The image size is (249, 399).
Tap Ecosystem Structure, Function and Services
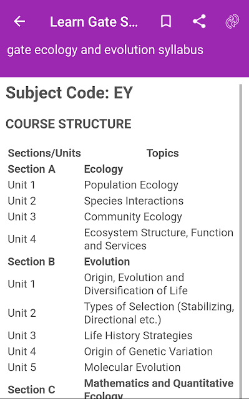pyautogui.click(x=159, y=239)
